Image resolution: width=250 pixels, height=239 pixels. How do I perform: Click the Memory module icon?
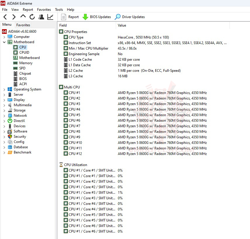15,63
